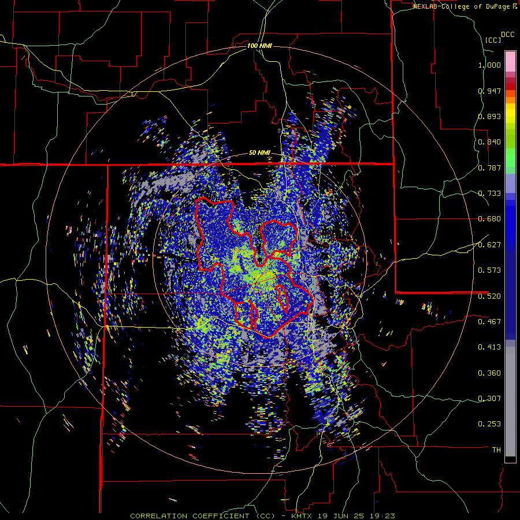
Task: Select the 0.307 scale value
Action: [x=489, y=399]
